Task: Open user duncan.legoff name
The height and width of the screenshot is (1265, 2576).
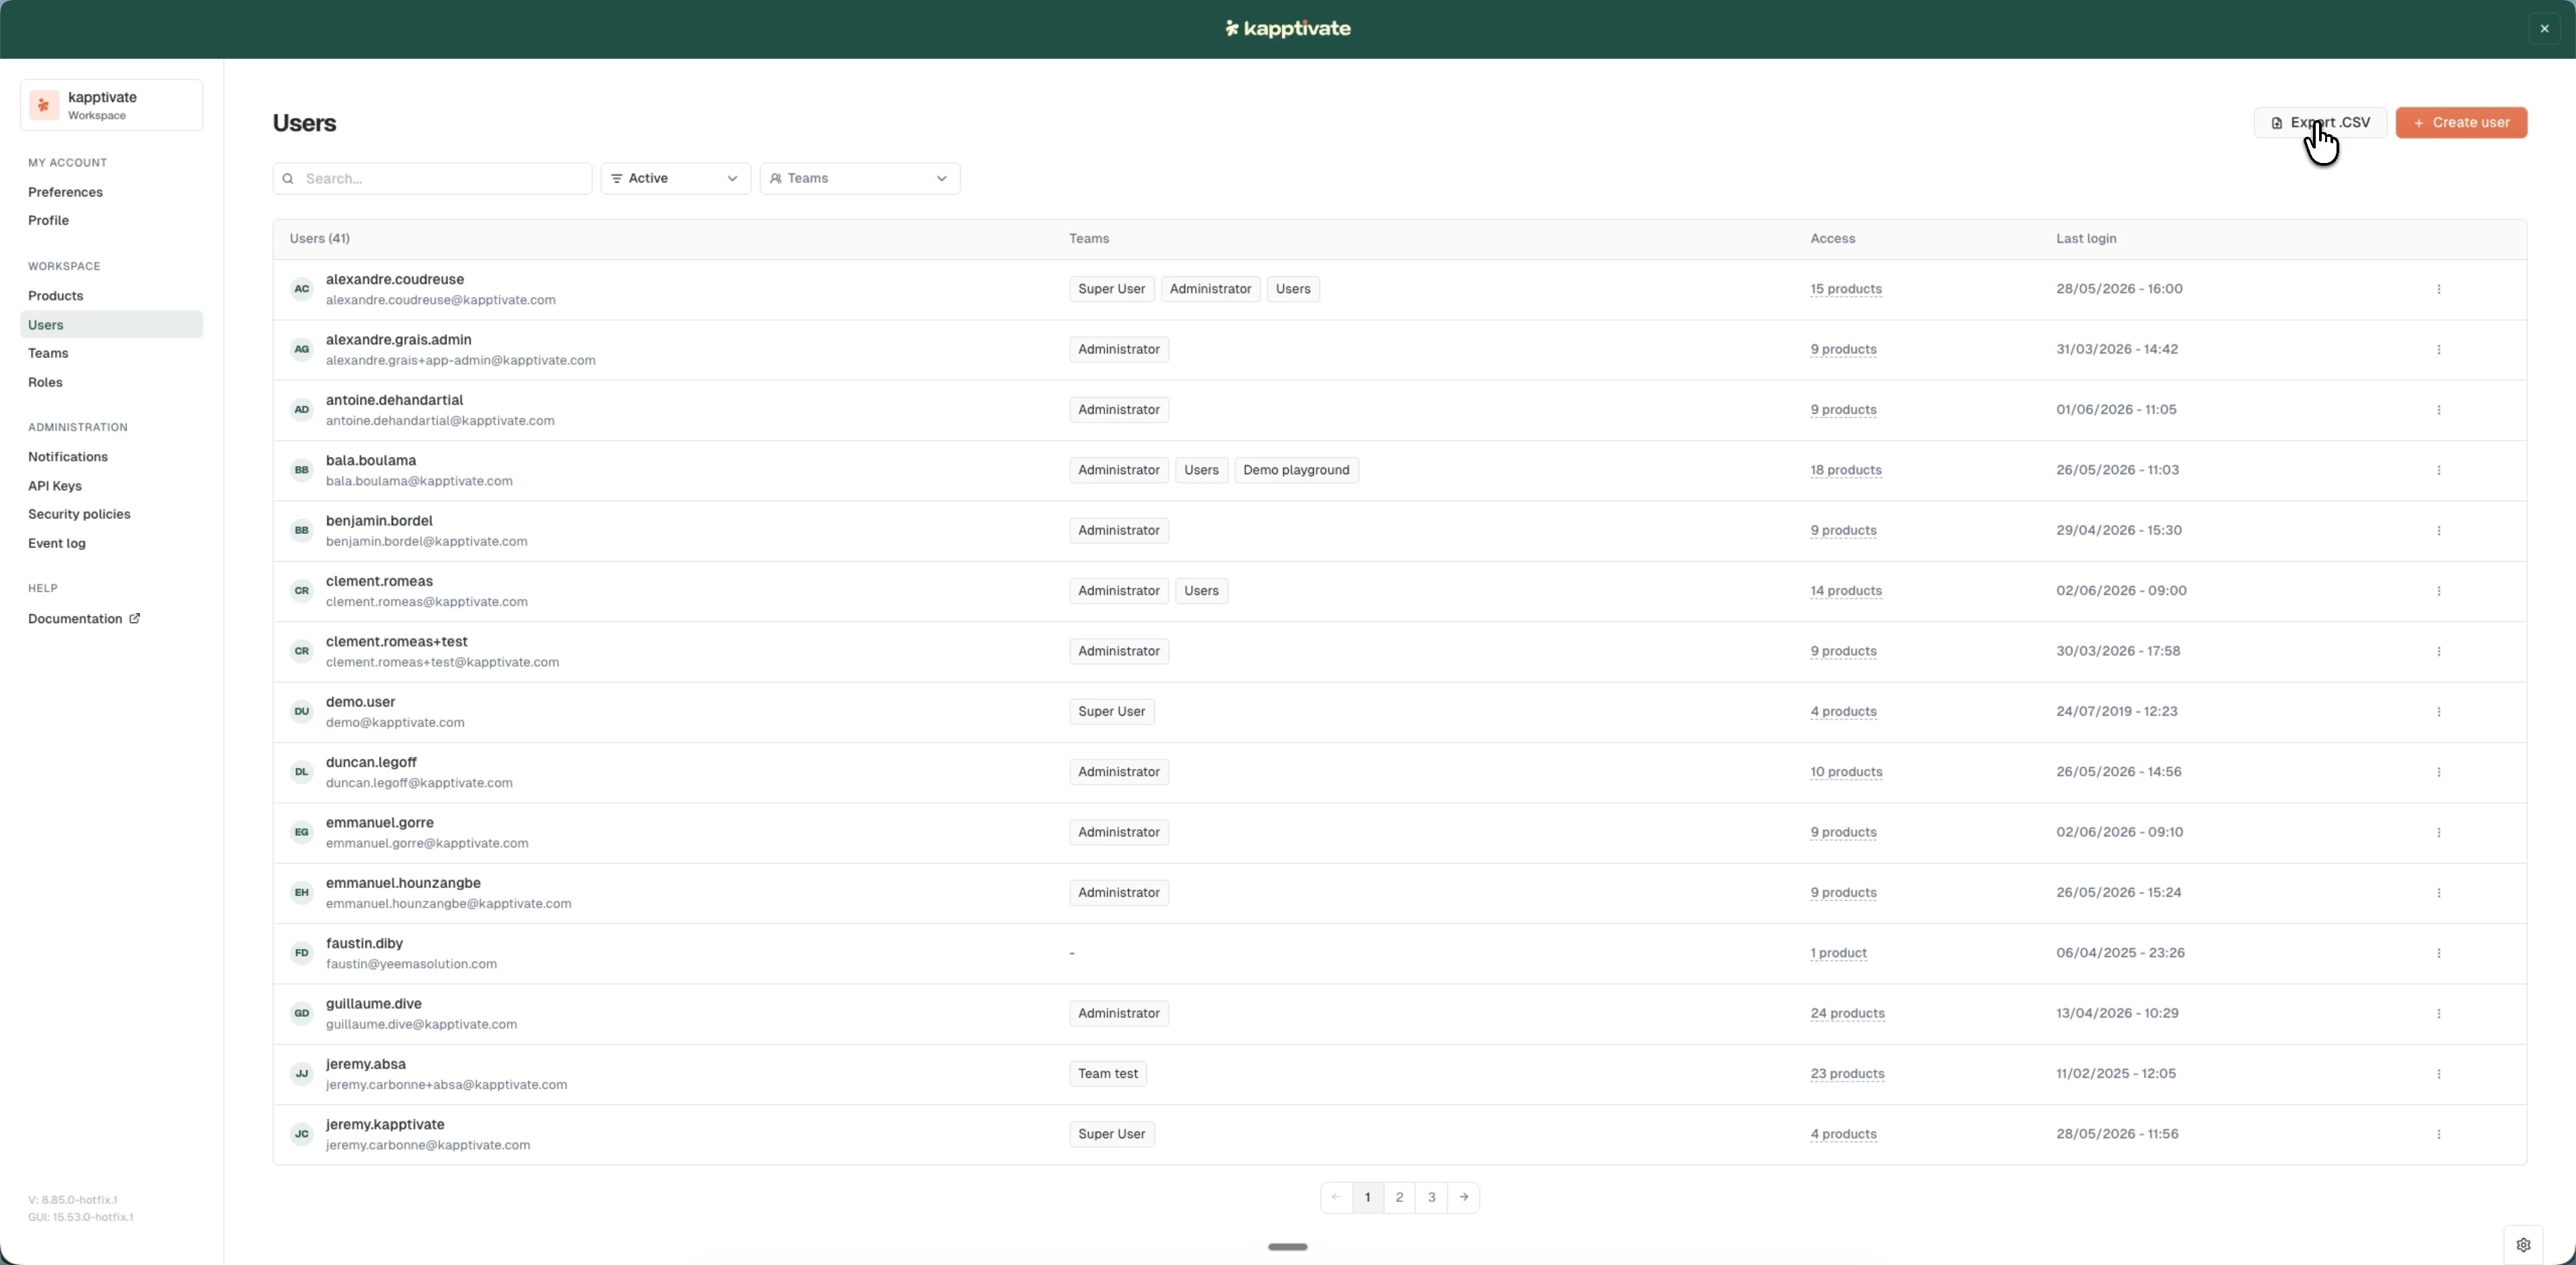Action: pyautogui.click(x=371, y=762)
